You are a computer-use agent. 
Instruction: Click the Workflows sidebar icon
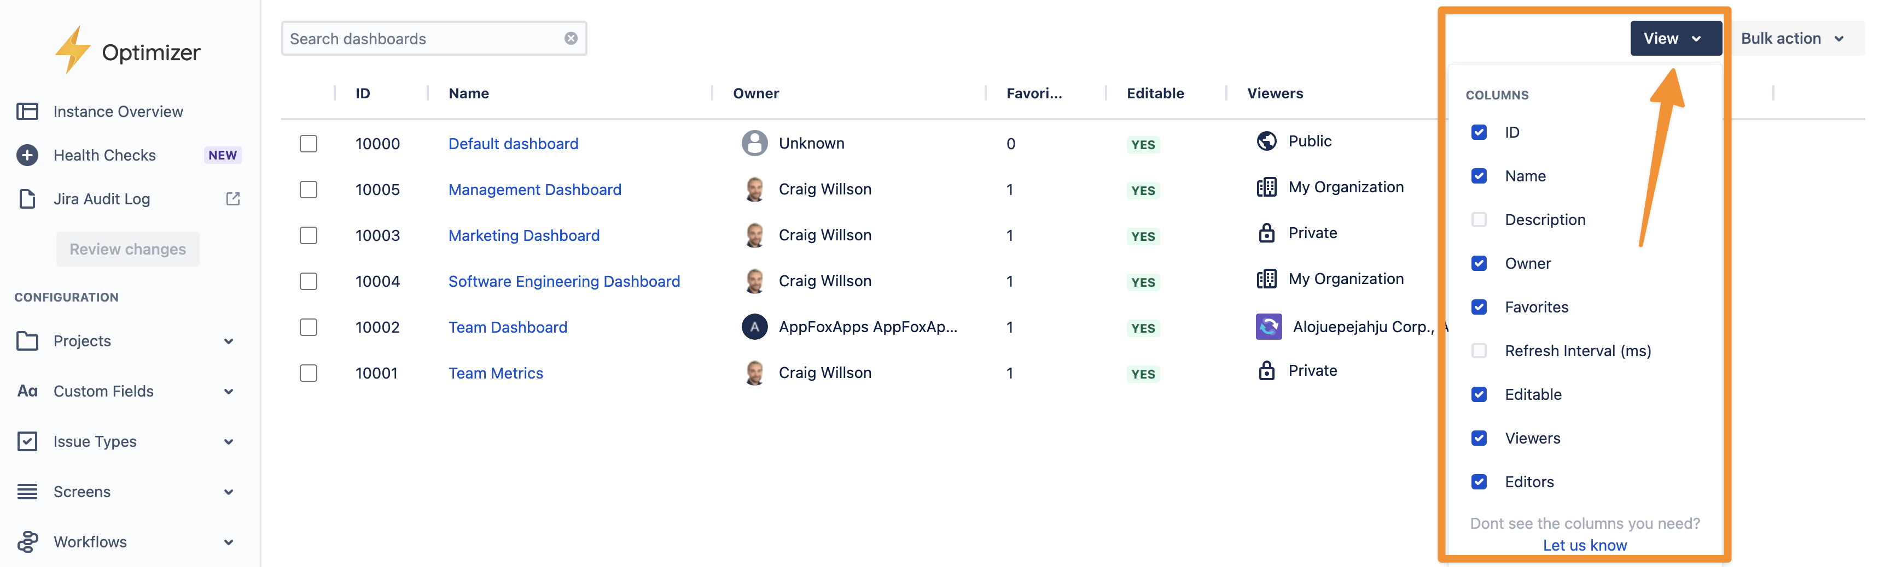point(27,541)
